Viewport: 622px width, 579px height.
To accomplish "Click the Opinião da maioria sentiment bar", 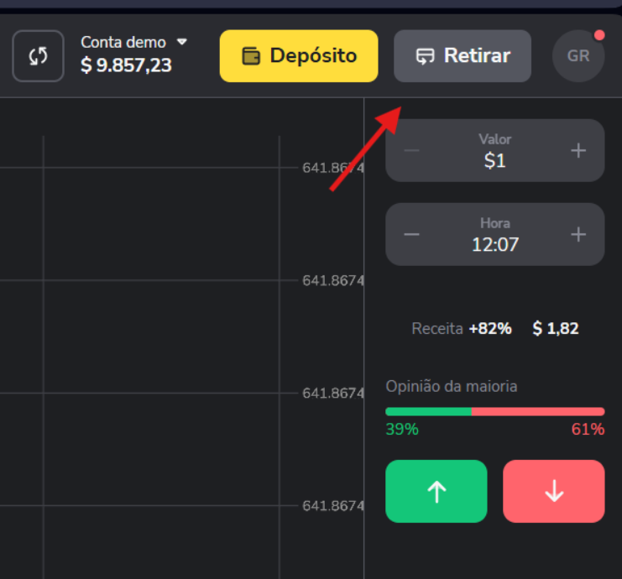I will coord(495,412).
